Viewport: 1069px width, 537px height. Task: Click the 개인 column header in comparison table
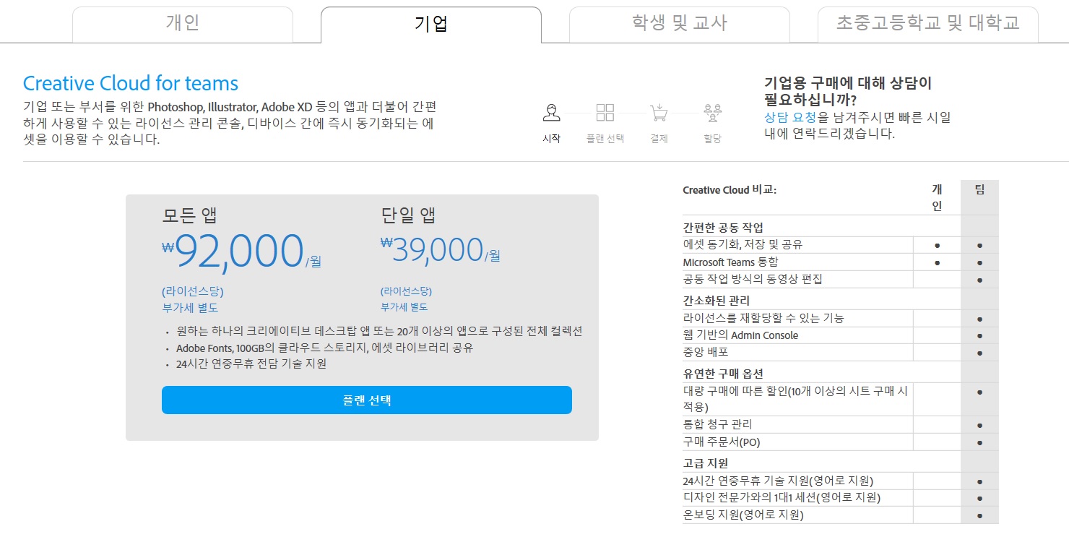pyautogui.click(x=937, y=197)
